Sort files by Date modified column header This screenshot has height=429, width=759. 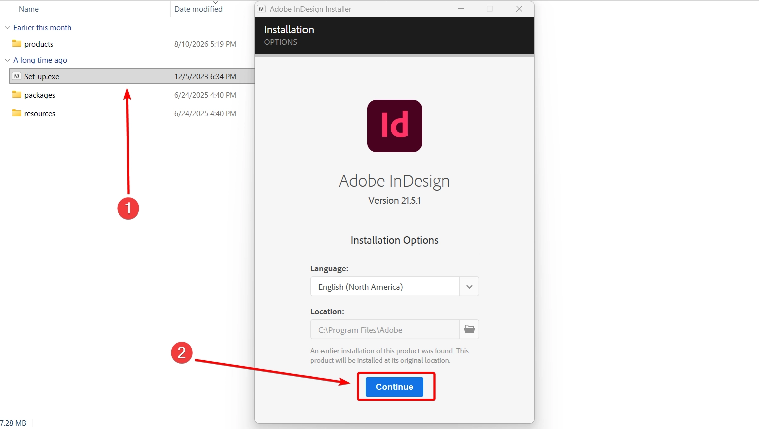point(198,9)
